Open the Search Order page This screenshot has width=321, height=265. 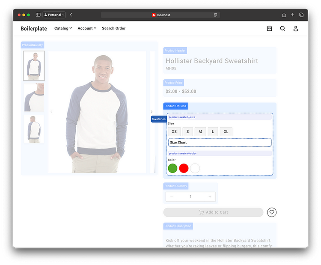click(113, 28)
